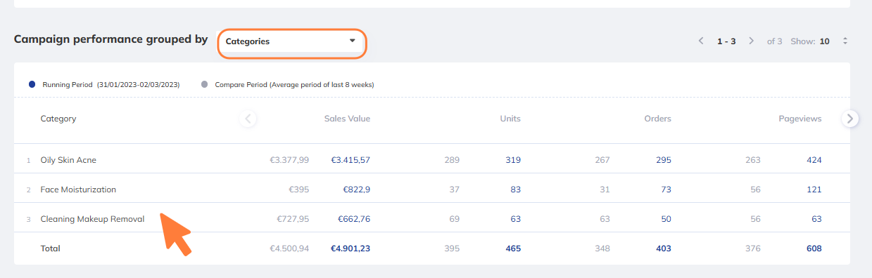
Task: Sort by Units column header
Action: (x=510, y=119)
